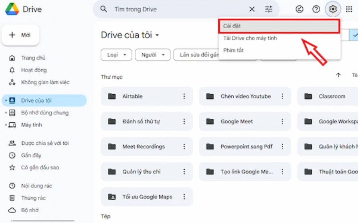Viewport: 358px width, 223px height.
Task: Click the Quản lý thu chi folder icon
Action: pyautogui.click(x=112, y=172)
